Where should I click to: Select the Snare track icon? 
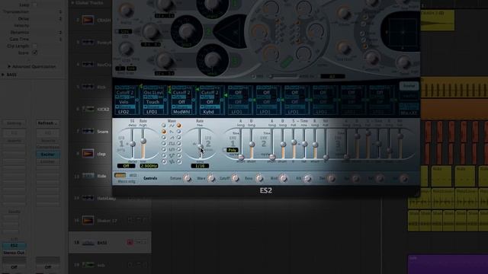(88, 132)
